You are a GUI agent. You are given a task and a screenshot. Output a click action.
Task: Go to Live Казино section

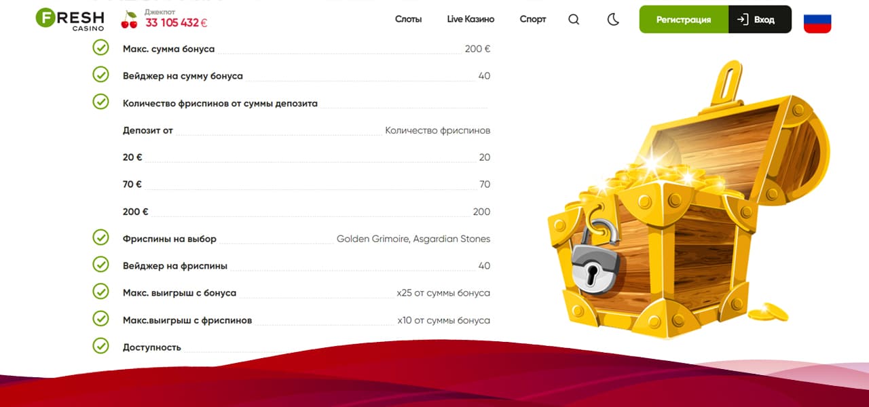[x=470, y=19]
